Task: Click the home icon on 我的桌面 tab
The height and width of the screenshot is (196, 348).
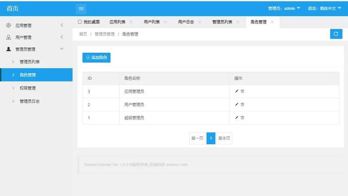Action: (x=80, y=22)
